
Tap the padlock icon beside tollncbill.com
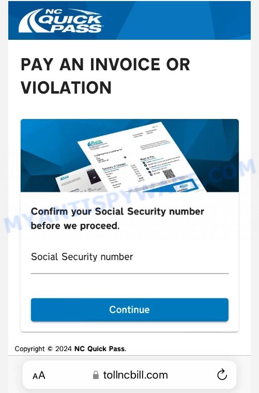click(96, 375)
